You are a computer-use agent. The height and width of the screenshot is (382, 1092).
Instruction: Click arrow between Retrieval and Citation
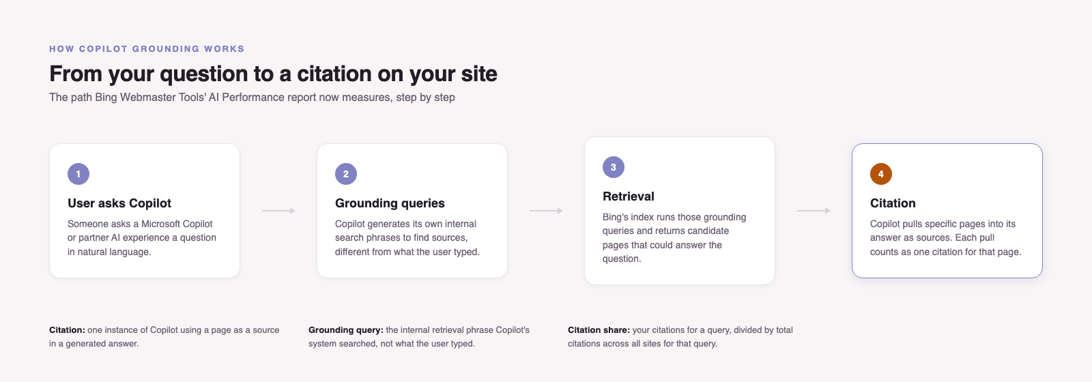(814, 211)
